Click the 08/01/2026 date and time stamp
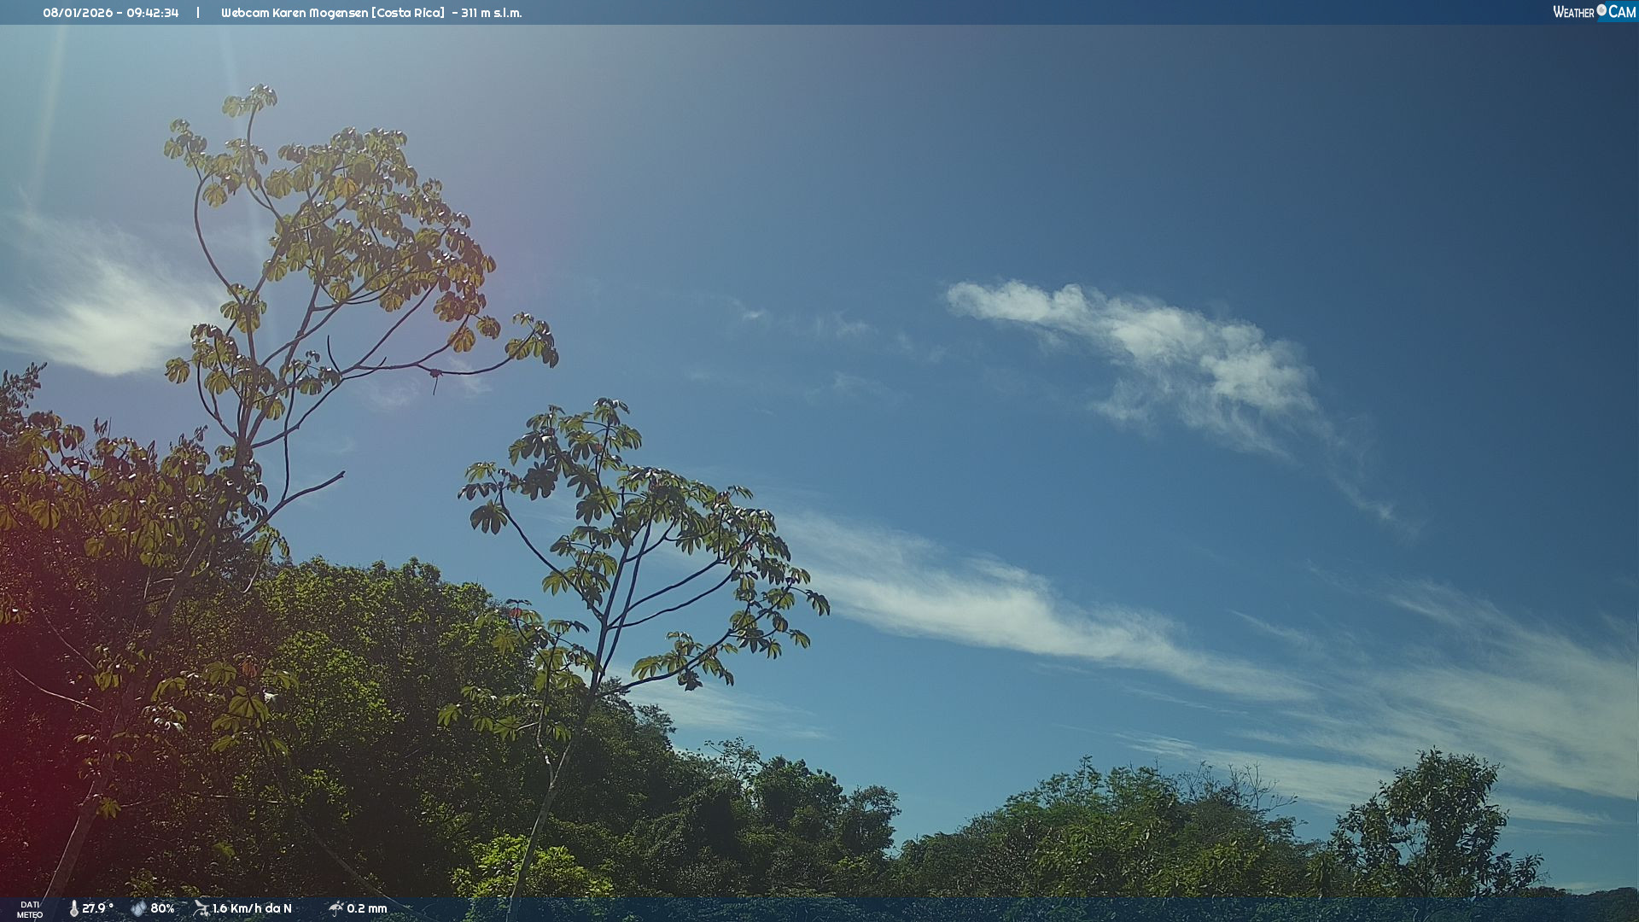Screen dimensions: 1639x922 click(111, 13)
